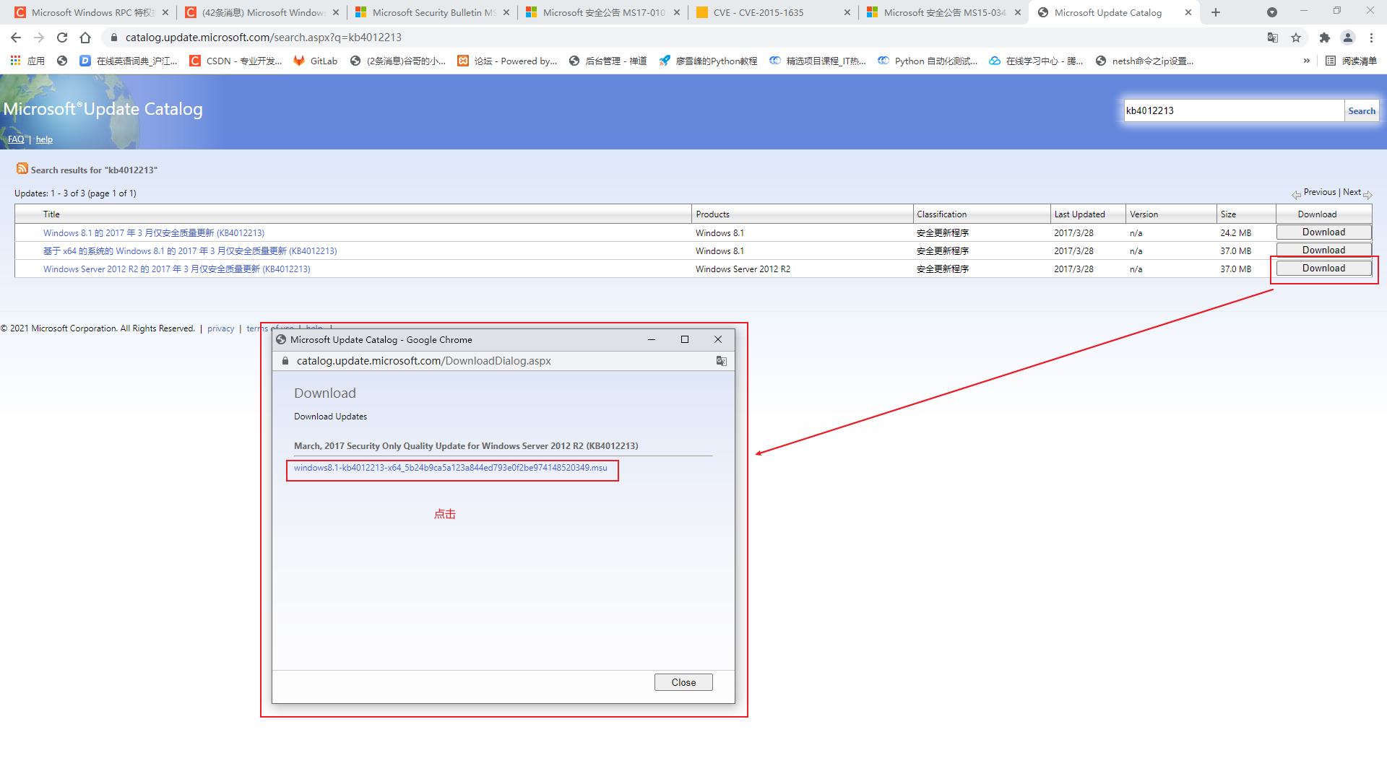1387x758 pixels.
Task: Click the browser profile avatar icon
Action: pos(1349,38)
